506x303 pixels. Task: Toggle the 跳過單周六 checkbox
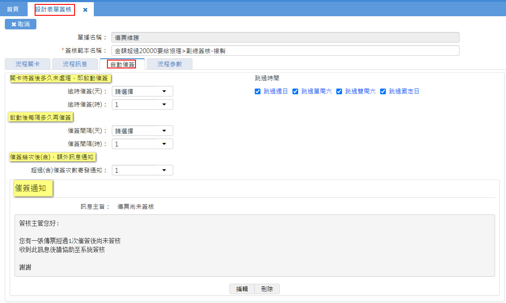pyautogui.click(x=295, y=91)
